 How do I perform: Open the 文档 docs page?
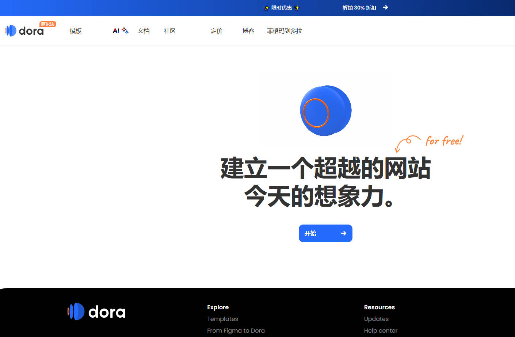click(144, 31)
